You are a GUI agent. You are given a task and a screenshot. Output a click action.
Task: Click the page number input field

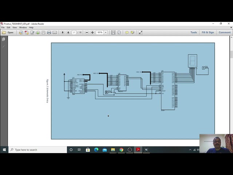pyautogui.click(x=74, y=32)
